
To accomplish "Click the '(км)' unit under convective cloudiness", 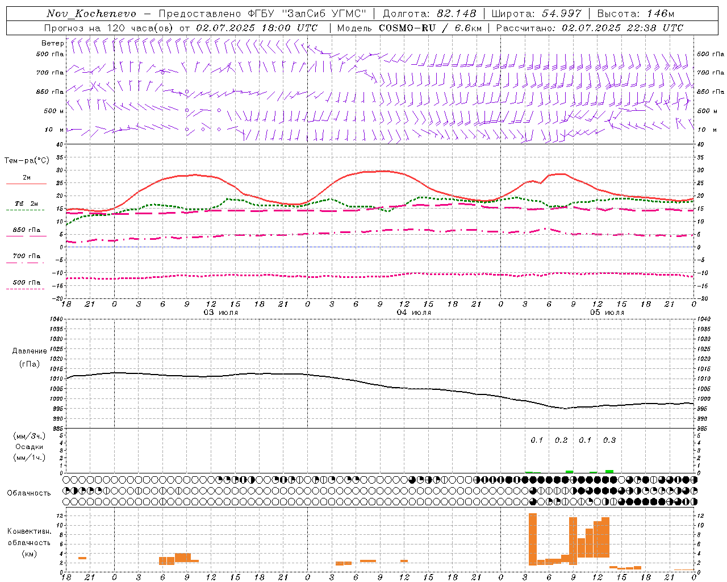I will pos(30,553).
